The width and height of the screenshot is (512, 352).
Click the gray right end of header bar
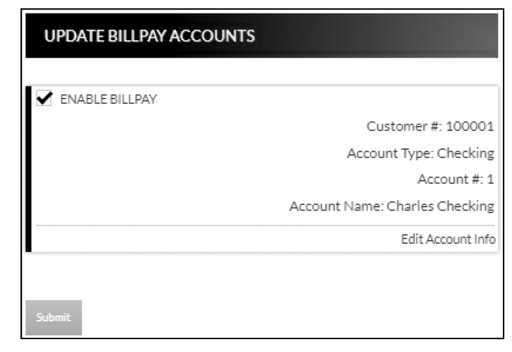(x=474, y=36)
